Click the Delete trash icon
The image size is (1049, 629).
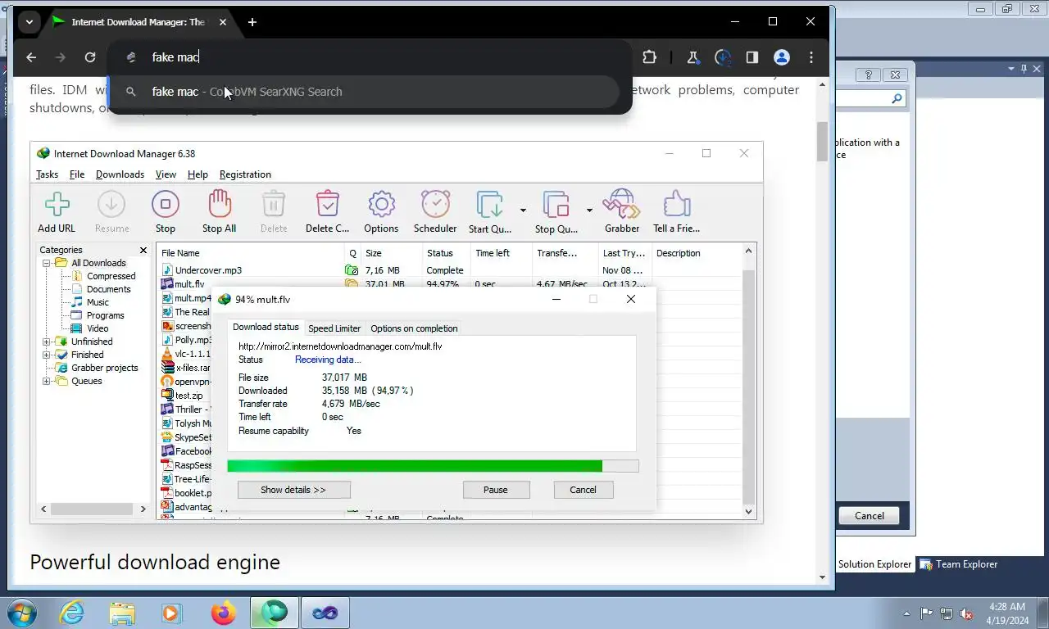pyautogui.click(x=273, y=204)
